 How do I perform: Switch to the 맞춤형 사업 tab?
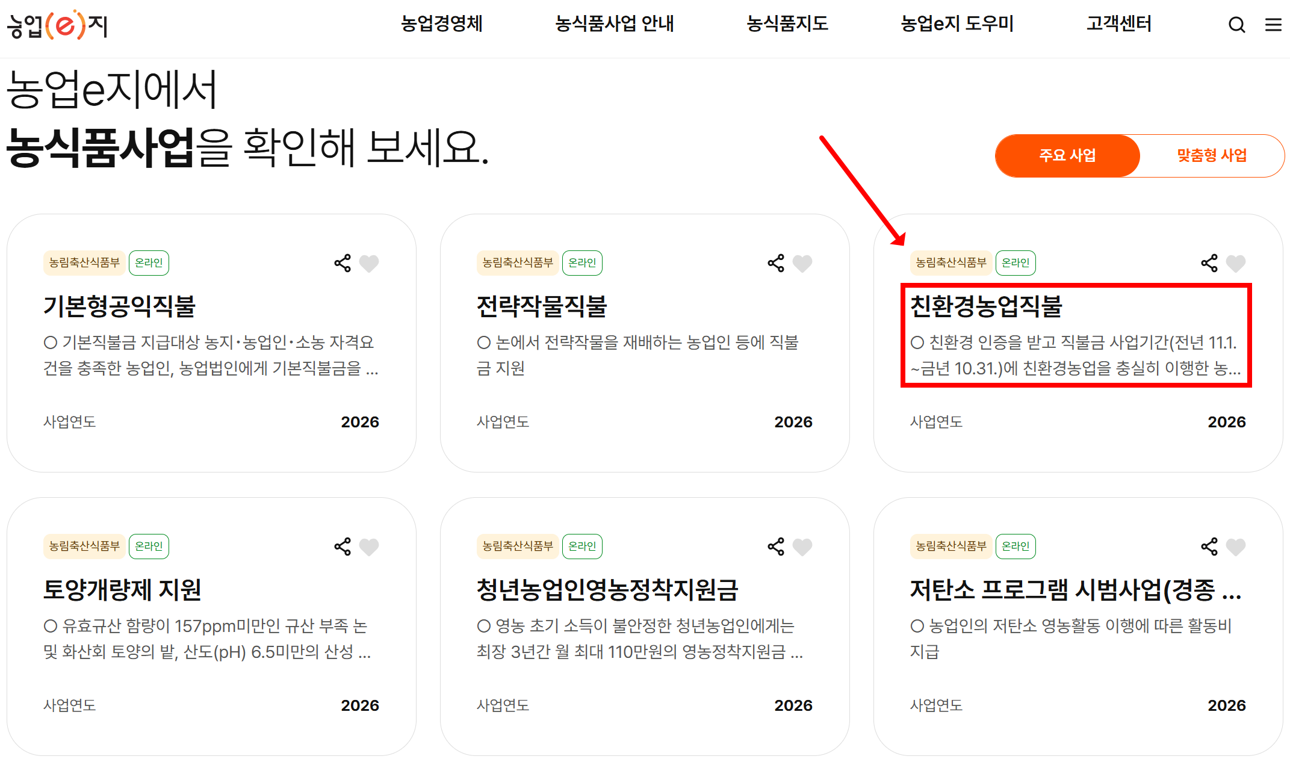[1211, 155]
